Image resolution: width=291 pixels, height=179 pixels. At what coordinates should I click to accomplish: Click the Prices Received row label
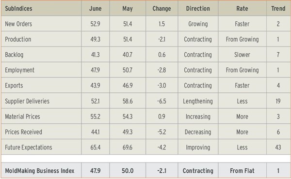(x=23, y=132)
